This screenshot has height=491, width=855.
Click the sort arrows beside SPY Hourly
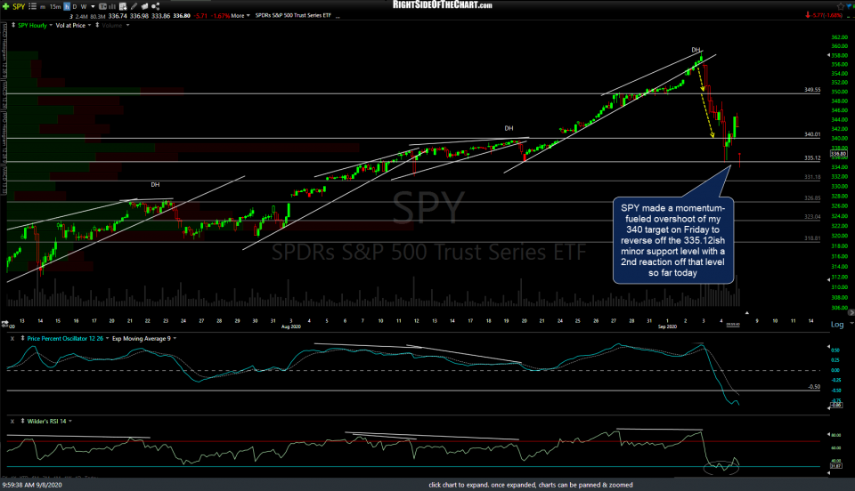tap(13, 26)
